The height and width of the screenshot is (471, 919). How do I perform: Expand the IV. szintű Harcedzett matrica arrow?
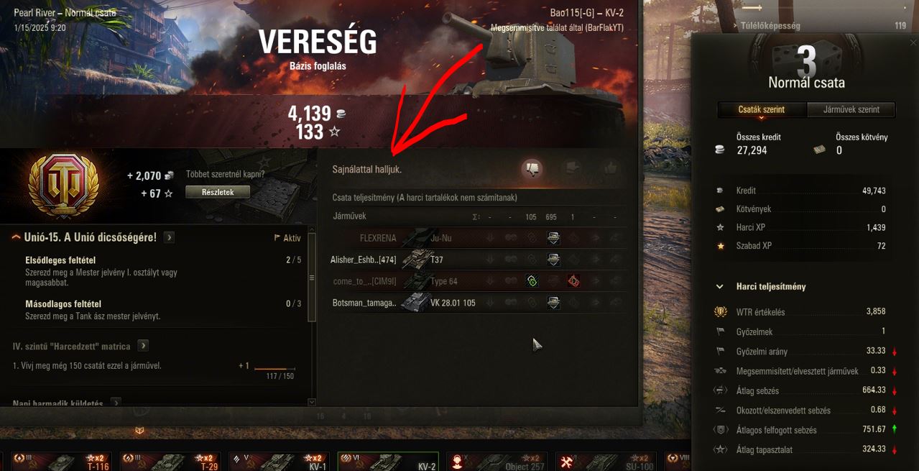coord(143,346)
